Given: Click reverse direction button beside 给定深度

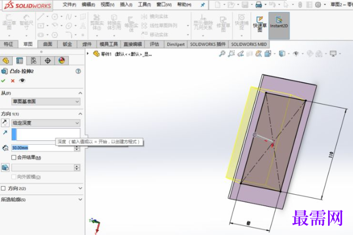Looking at the screenshot, I should coord(5,122).
